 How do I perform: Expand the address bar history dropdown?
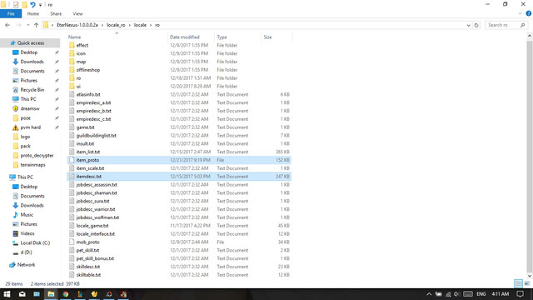tap(468, 25)
